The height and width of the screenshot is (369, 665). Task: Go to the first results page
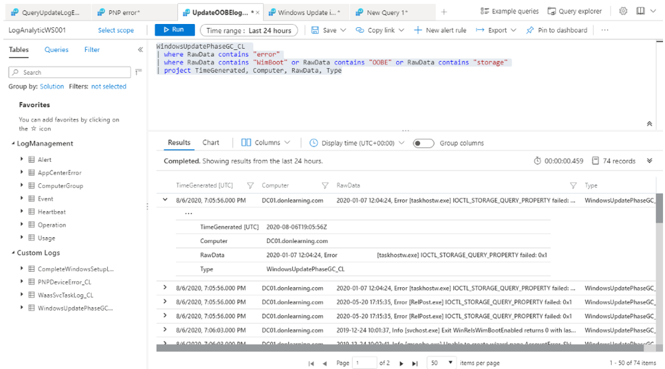311,363
